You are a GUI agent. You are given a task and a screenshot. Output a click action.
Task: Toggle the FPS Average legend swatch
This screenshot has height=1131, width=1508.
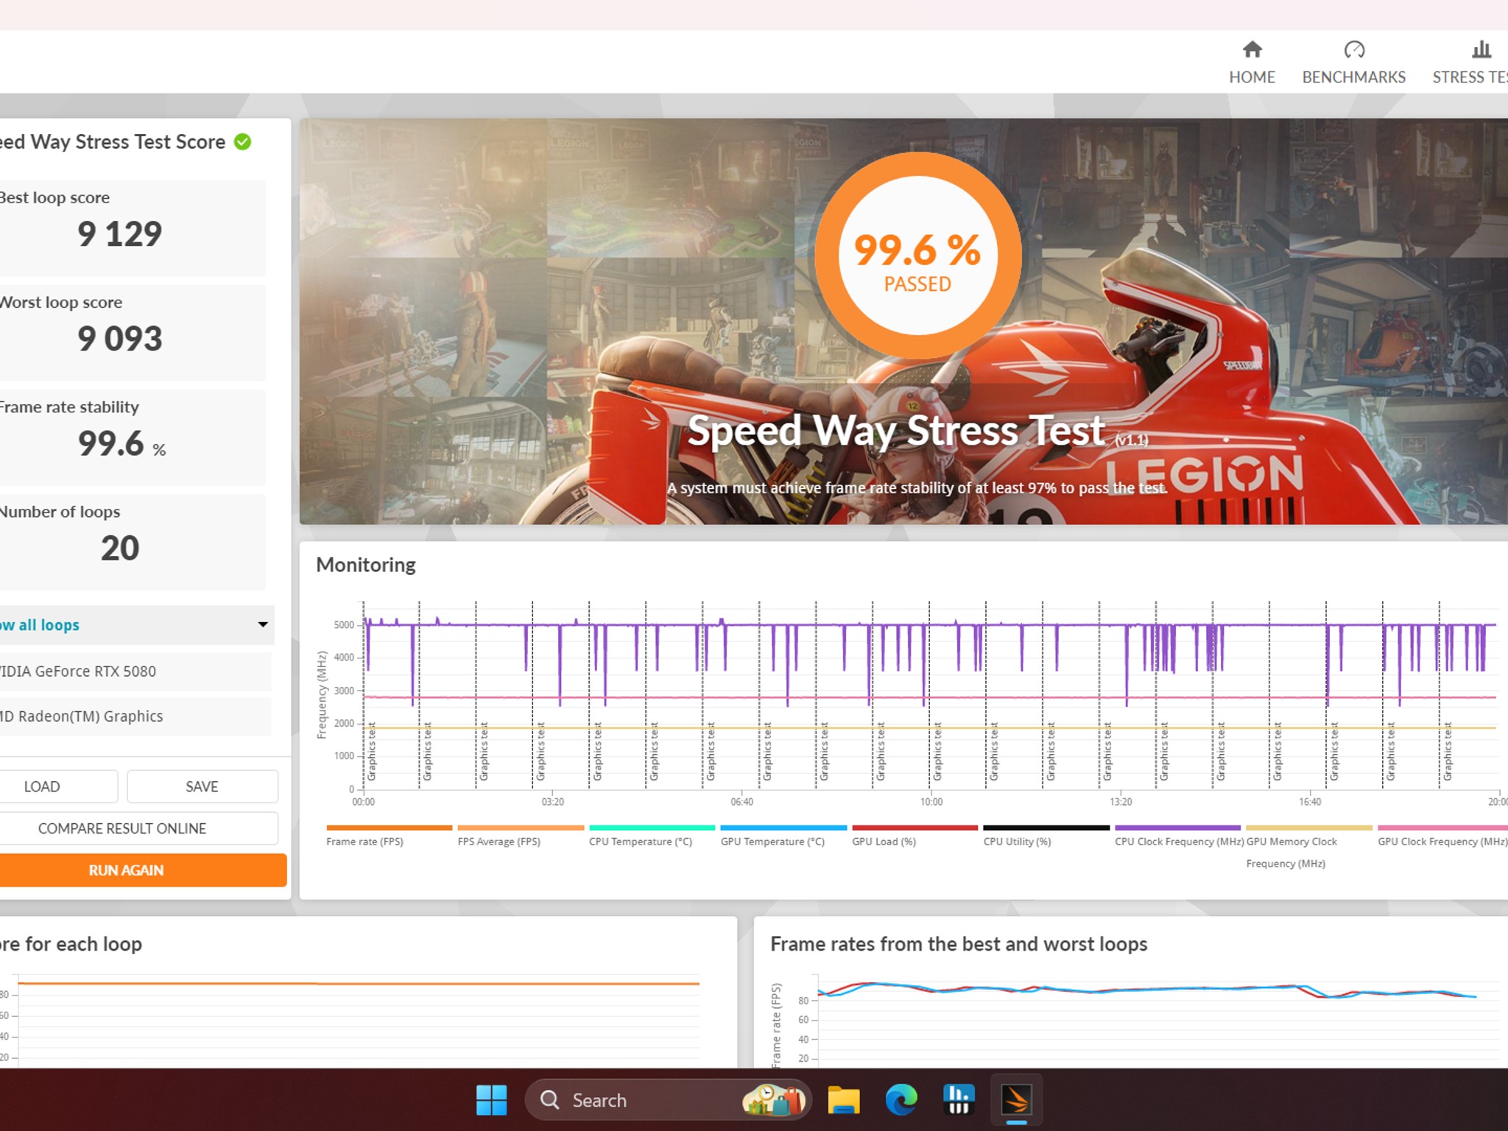coord(521,828)
